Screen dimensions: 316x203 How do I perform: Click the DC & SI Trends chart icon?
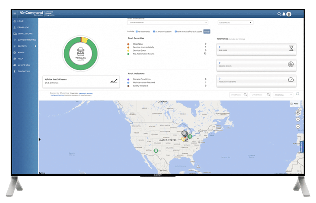tap(114, 81)
